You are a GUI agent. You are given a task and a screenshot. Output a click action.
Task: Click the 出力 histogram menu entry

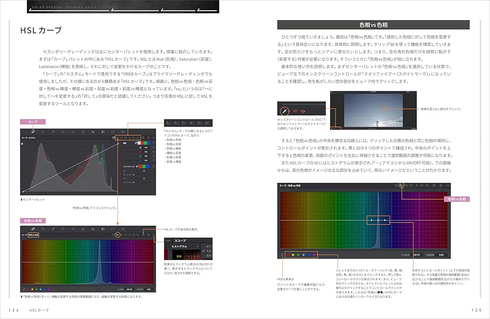click(208, 256)
